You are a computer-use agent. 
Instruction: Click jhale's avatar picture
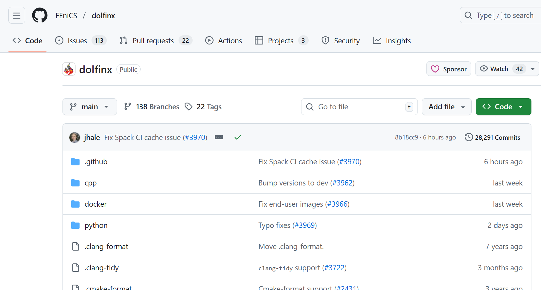(x=75, y=137)
